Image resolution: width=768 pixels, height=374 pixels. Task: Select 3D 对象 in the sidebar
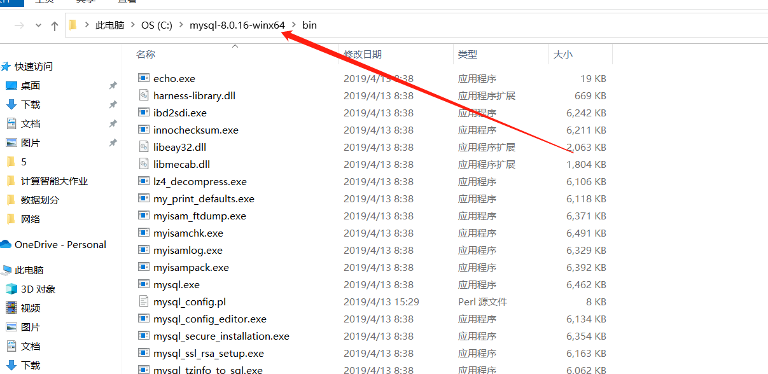(37, 289)
